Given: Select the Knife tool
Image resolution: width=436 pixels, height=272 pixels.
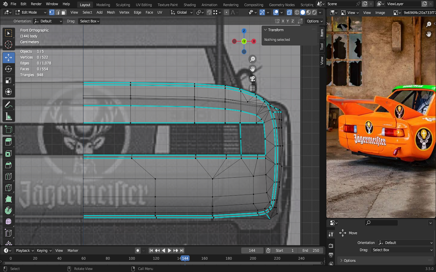Looking at the screenshot, I should pyautogui.click(x=8, y=188).
